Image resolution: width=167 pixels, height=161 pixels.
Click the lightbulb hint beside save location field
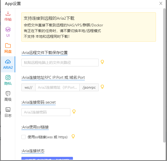(x=102, y=62)
